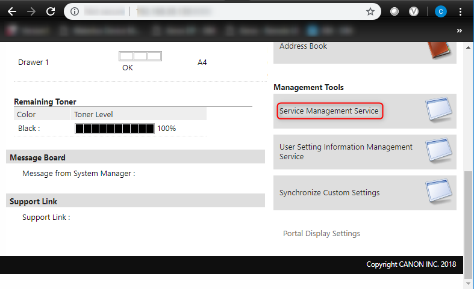This screenshot has height=289, width=474.
Task: Open Chrome's three-dot menu
Action: (x=461, y=11)
